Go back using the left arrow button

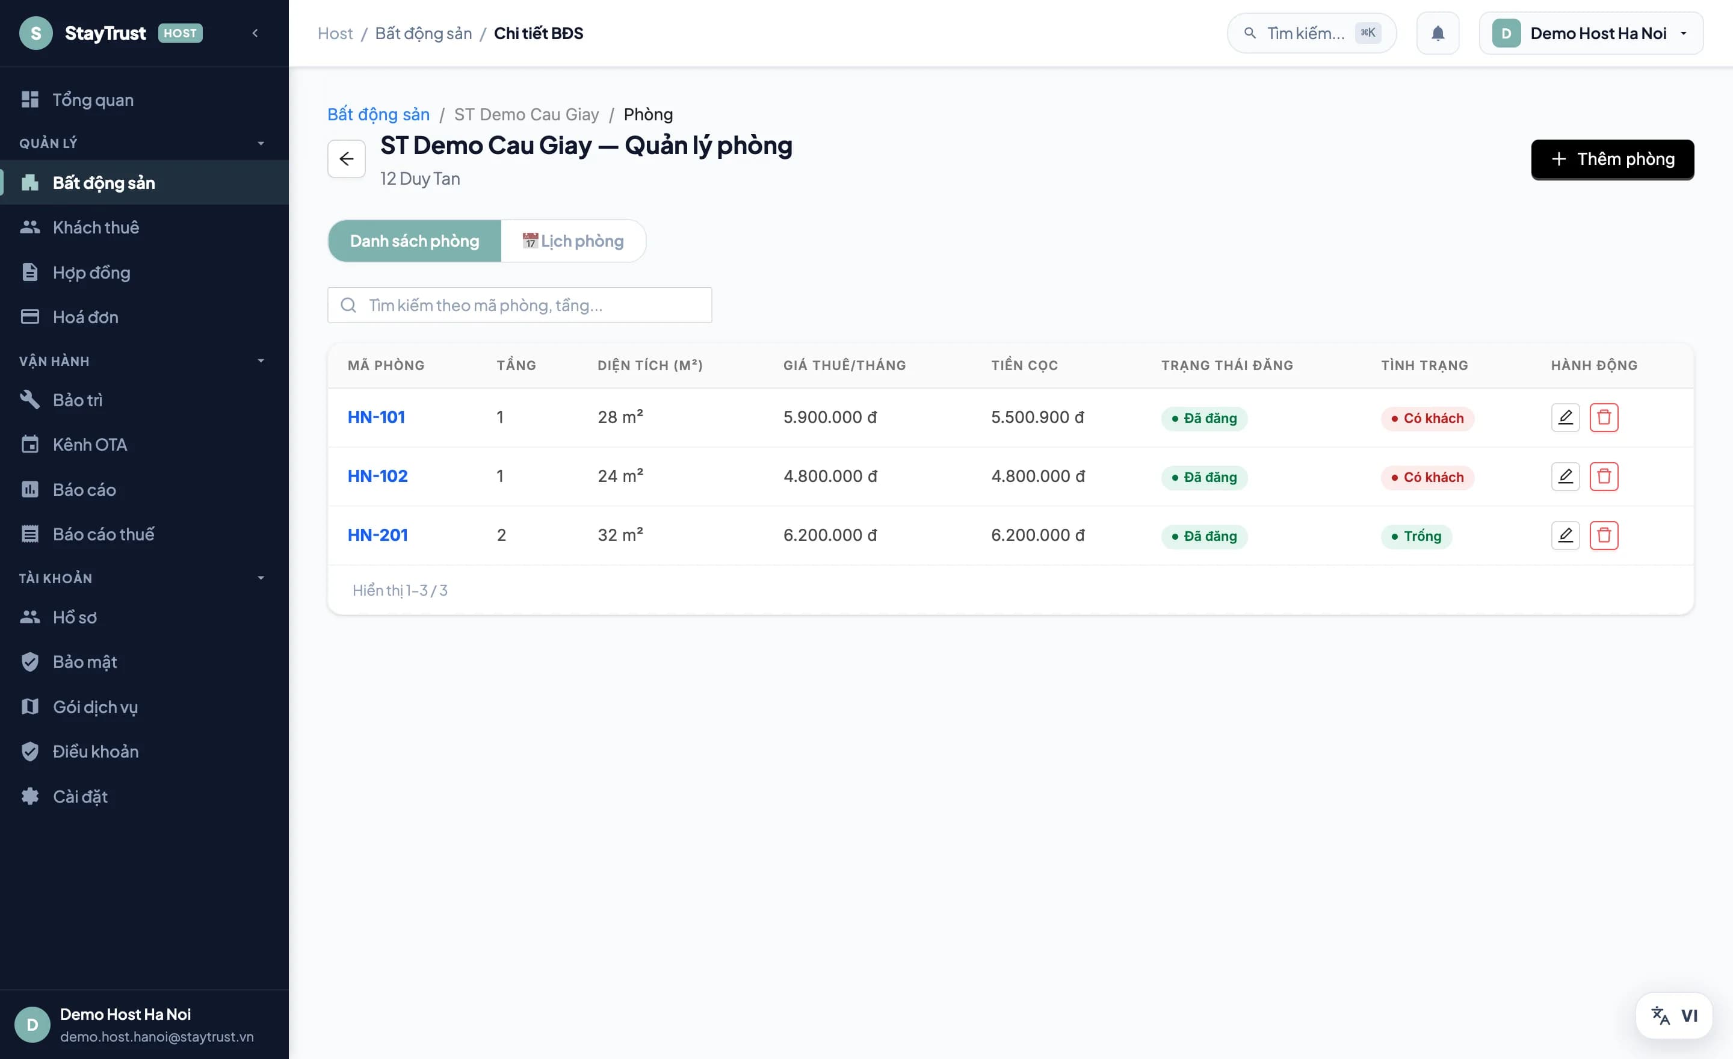coord(346,159)
